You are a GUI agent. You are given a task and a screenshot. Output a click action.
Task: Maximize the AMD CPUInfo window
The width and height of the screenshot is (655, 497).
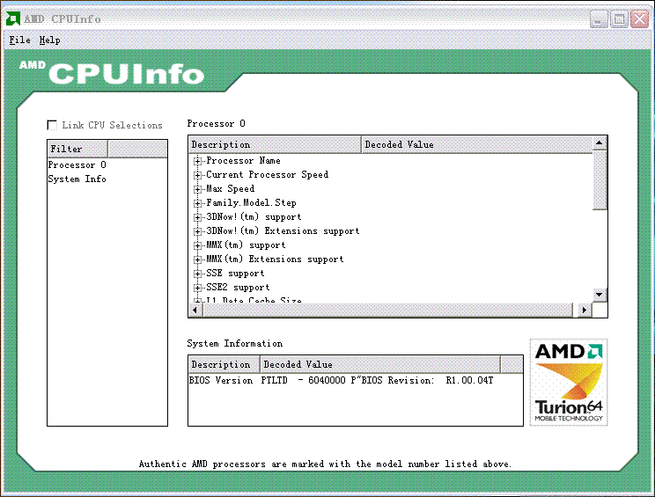coord(619,19)
